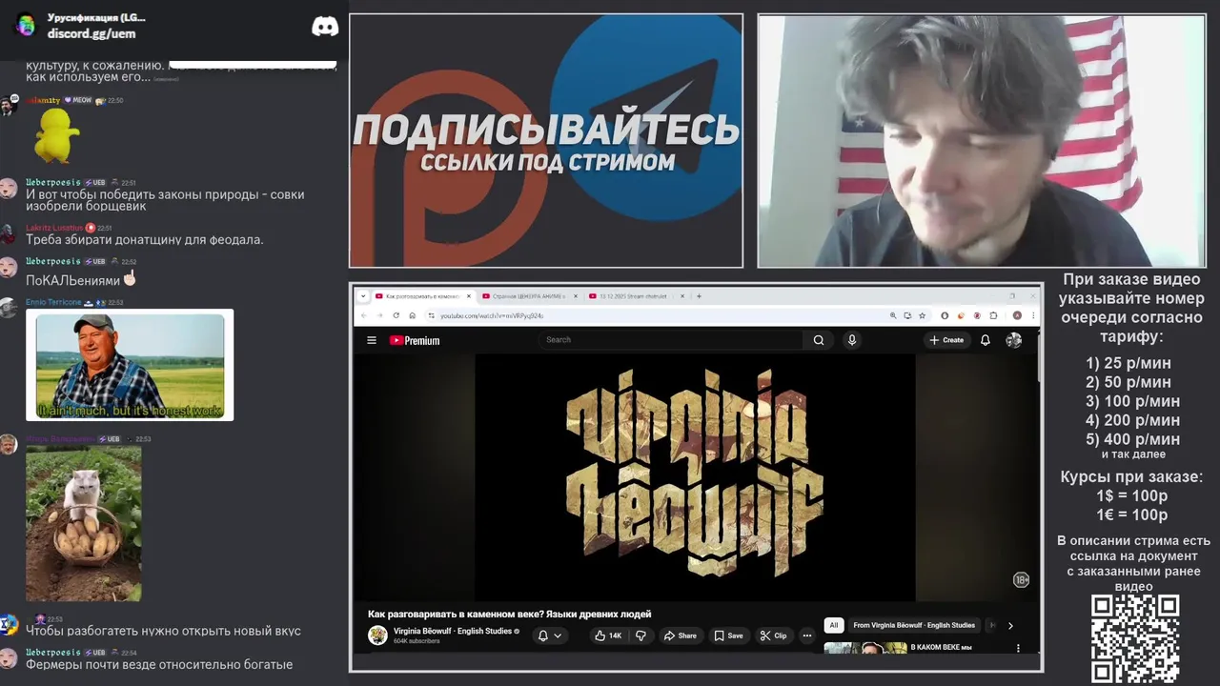Click the 18+ age badge on the video
The width and height of the screenshot is (1220, 686).
tap(1021, 580)
